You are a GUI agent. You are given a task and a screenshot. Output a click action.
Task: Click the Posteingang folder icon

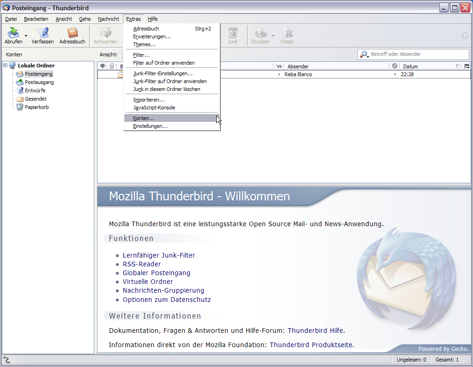(20, 74)
